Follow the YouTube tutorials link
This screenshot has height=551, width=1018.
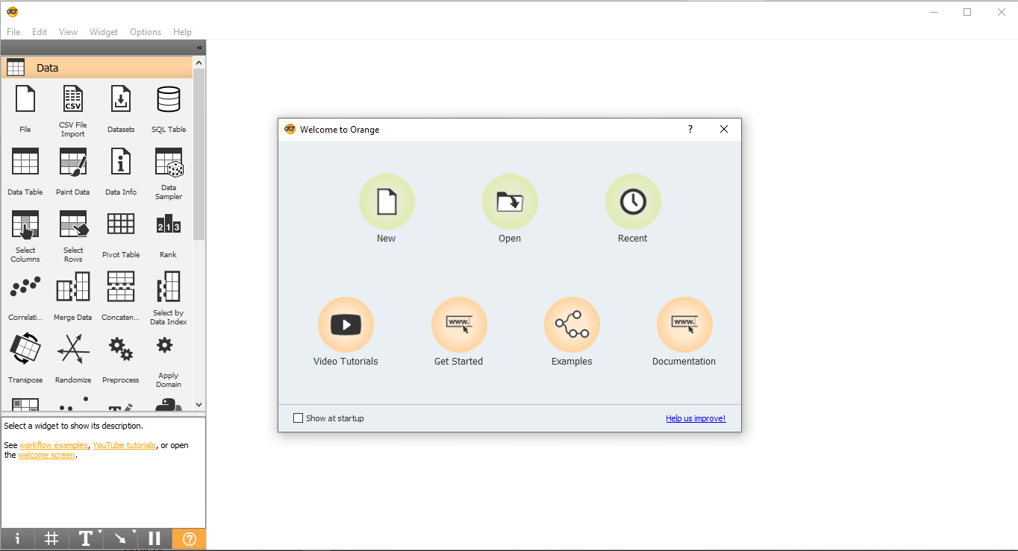point(124,445)
